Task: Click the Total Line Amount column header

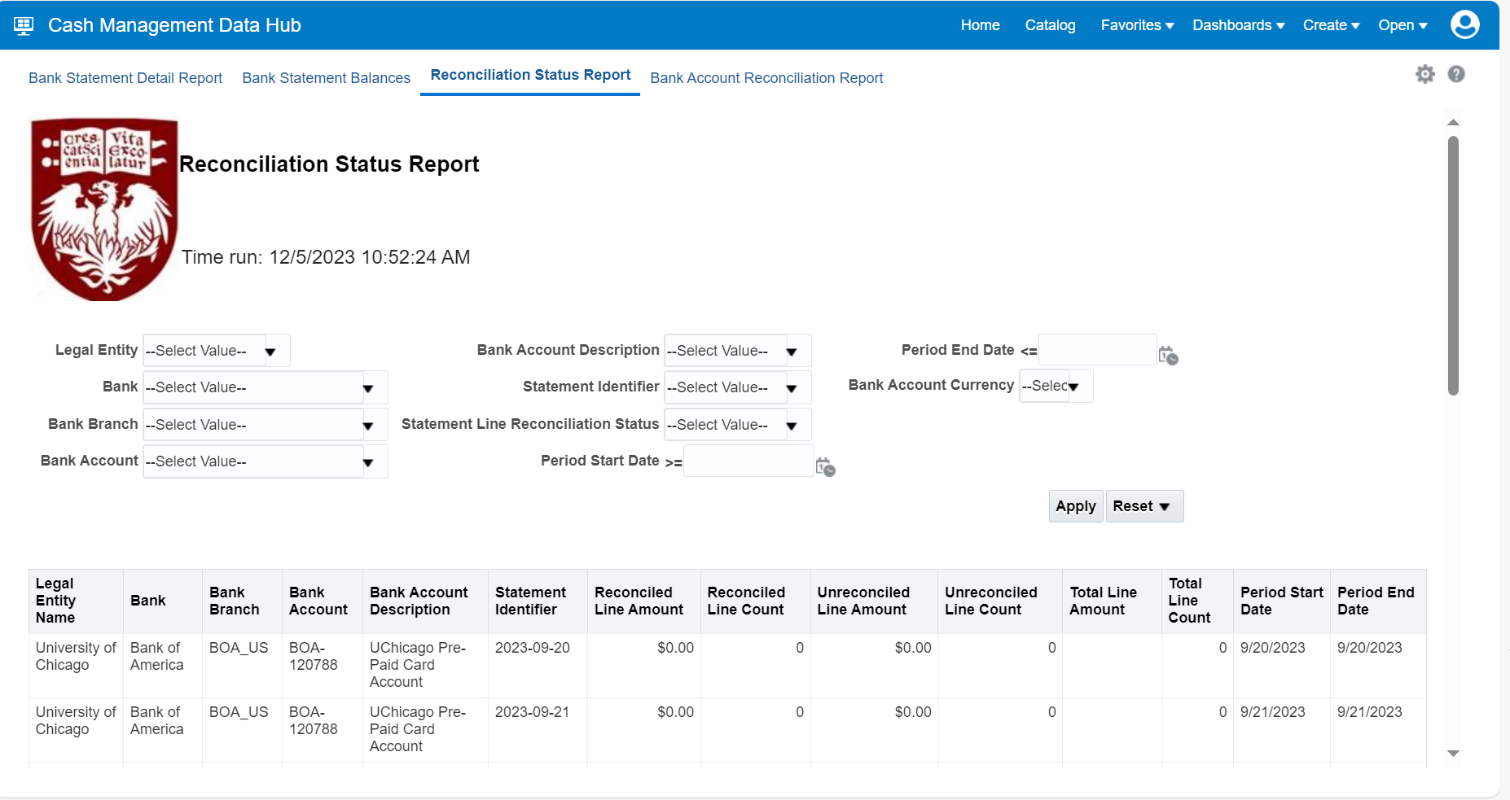Action: pos(1112,601)
